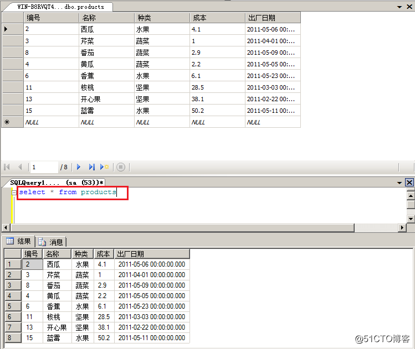Image resolution: width=415 pixels, height=349 pixels.
Task: Go to next record navigation button
Action: (79, 167)
